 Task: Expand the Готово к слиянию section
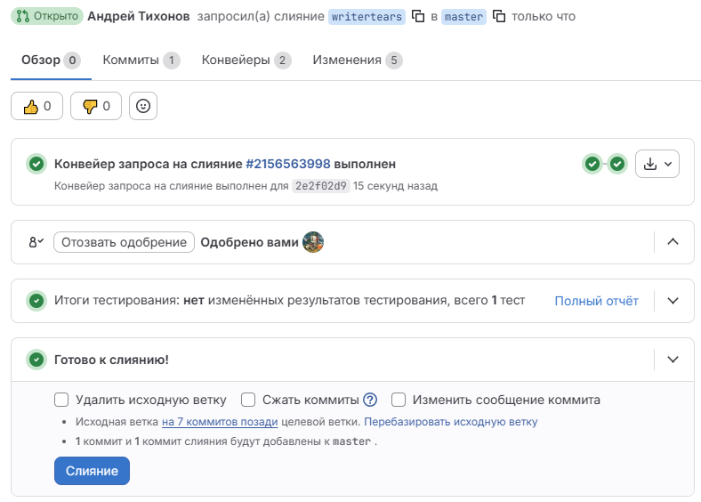point(673,360)
